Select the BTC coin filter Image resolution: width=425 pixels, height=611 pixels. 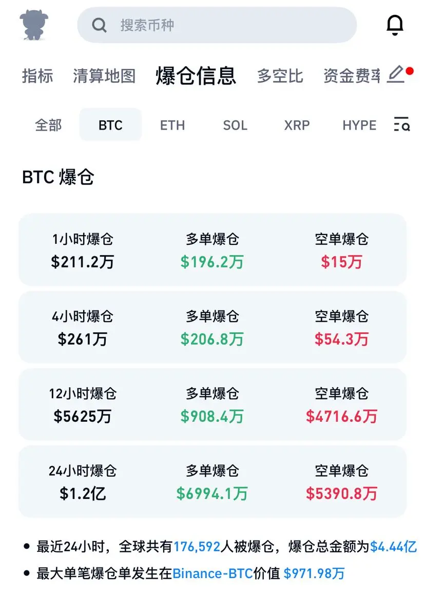point(110,125)
